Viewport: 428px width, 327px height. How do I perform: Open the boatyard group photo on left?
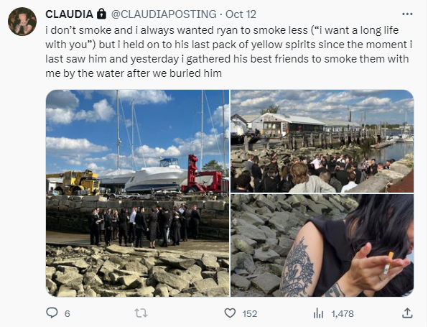point(137,193)
